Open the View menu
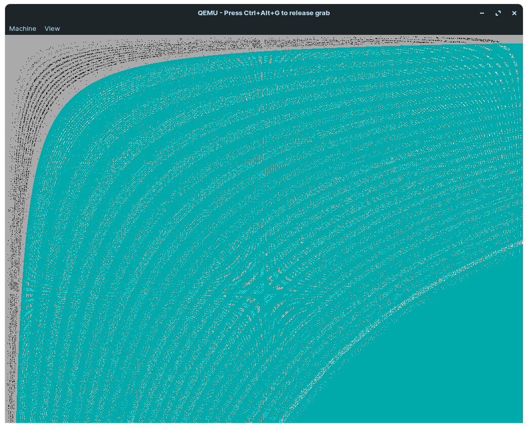Image resolution: width=528 pixels, height=428 pixels. [52, 29]
